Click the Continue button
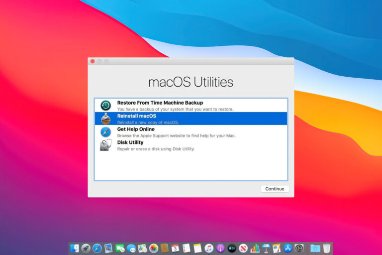 pos(275,189)
